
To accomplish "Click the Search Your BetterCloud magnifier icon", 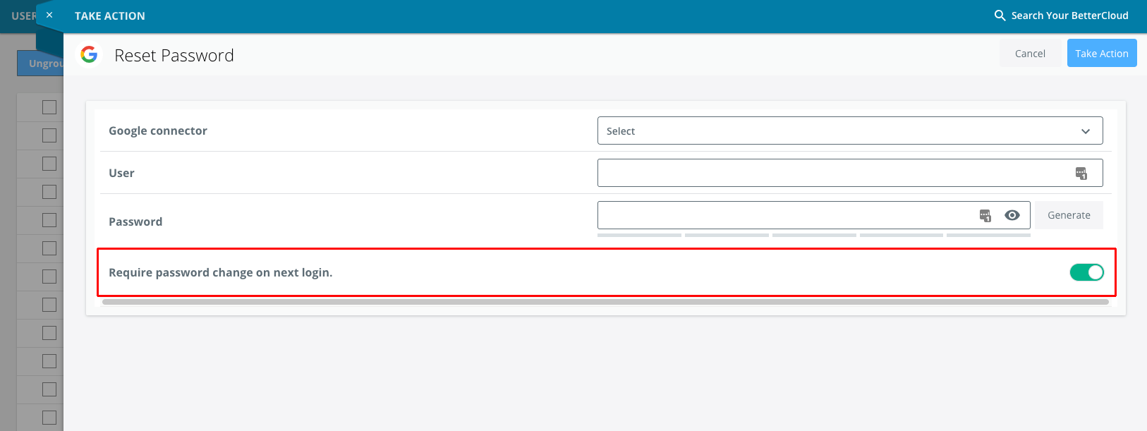I will 1000,16.
